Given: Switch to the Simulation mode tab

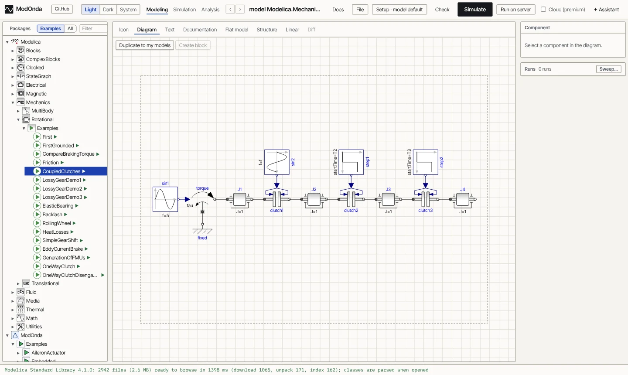Looking at the screenshot, I should [x=184, y=10].
